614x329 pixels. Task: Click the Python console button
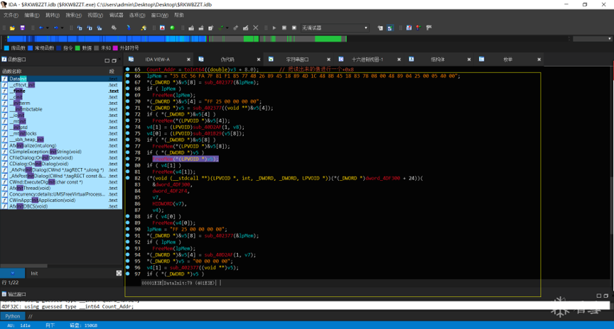point(13,316)
